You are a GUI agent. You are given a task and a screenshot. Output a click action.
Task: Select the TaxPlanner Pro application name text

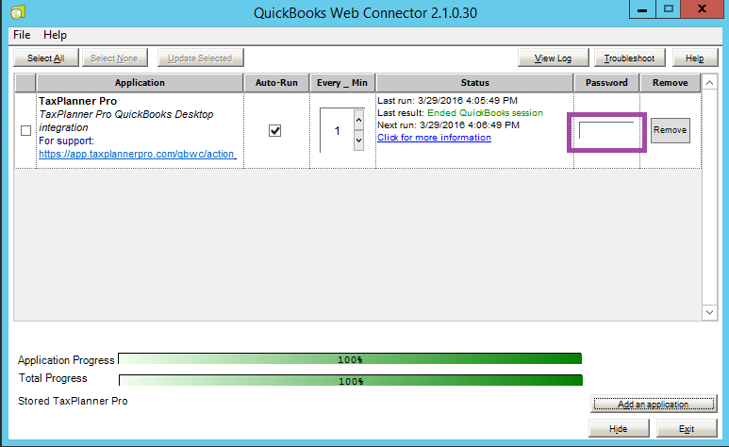[x=77, y=101]
